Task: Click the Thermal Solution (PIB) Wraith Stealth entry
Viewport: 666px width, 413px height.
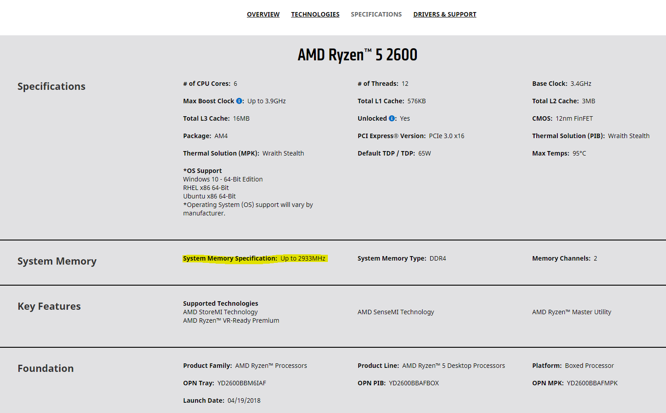Action: click(591, 136)
